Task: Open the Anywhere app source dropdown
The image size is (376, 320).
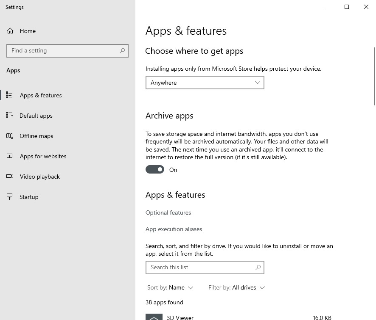Action: click(x=205, y=83)
